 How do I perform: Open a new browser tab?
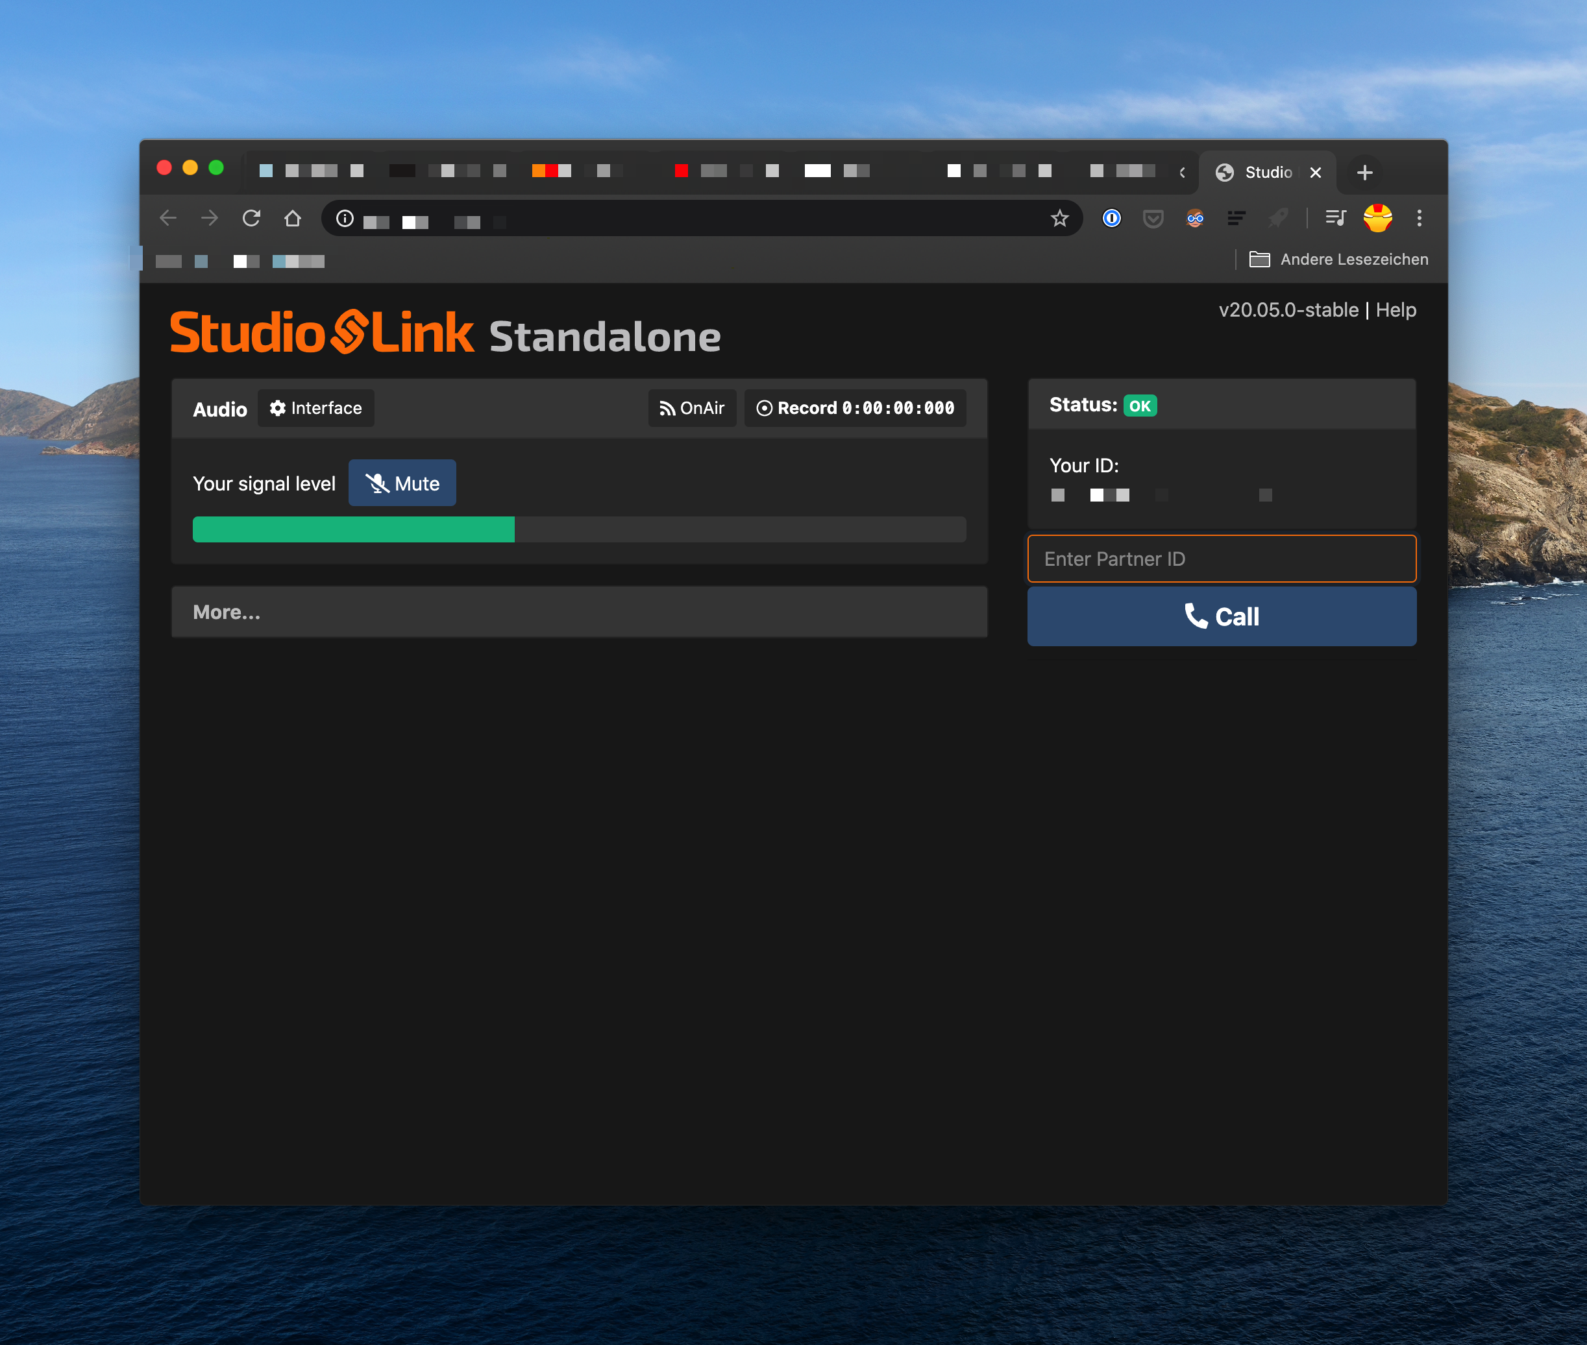pos(1364,173)
